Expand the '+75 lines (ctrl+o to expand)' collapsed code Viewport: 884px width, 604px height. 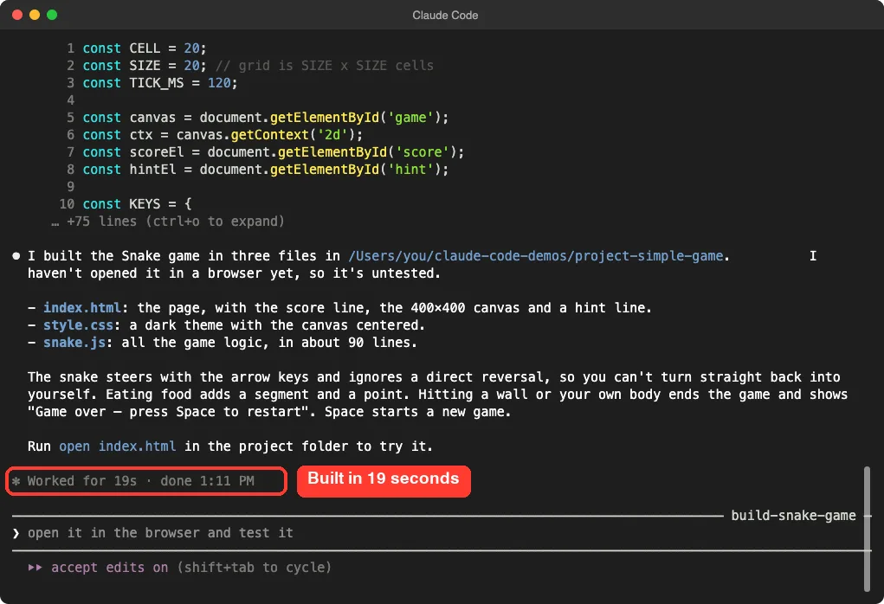click(x=167, y=222)
